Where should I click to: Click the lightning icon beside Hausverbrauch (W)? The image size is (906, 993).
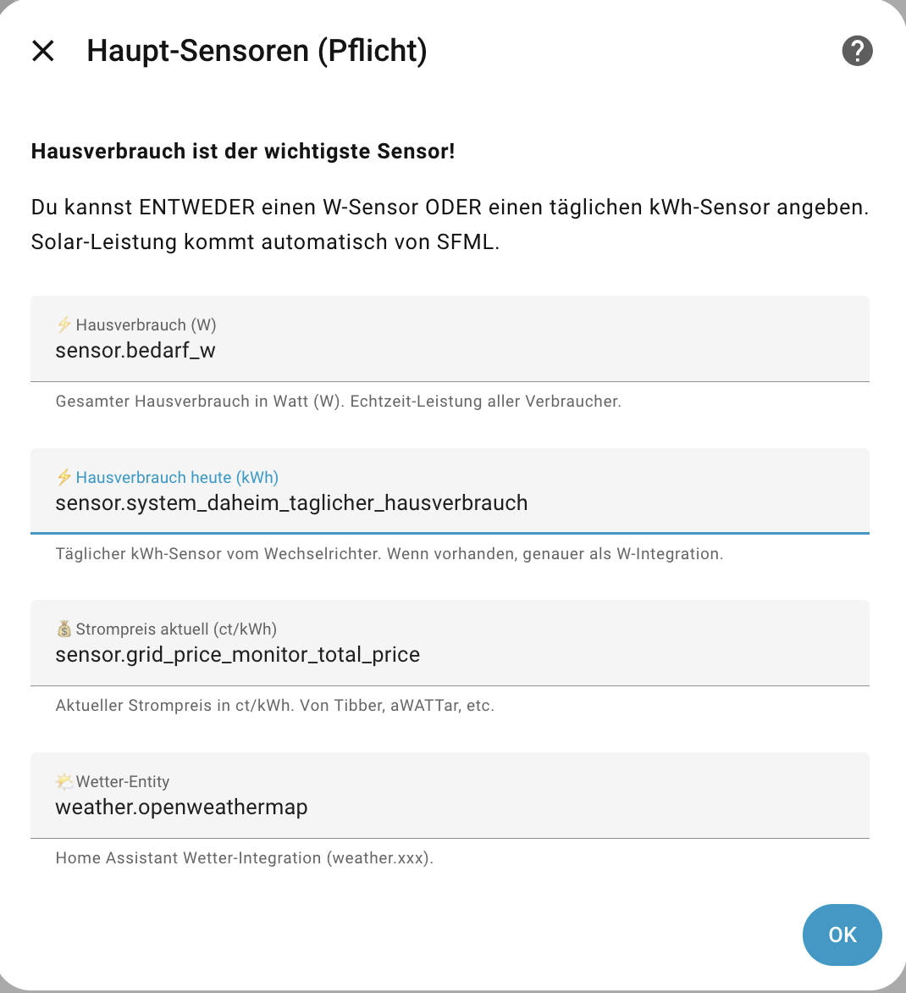click(x=64, y=325)
